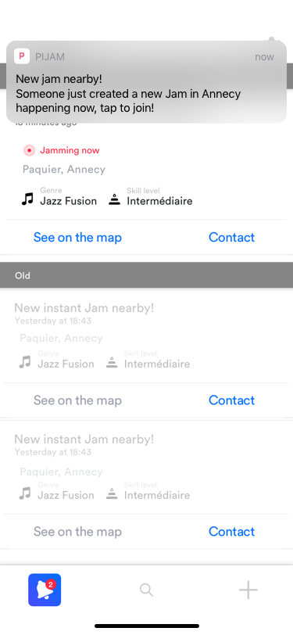Tap the red Jamming now indicator dot

click(x=29, y=151)
